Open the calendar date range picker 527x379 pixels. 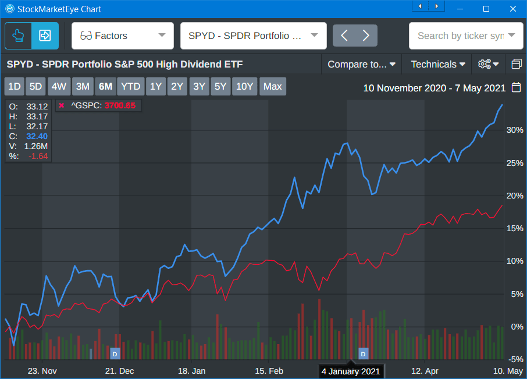(x=516, y=87)
